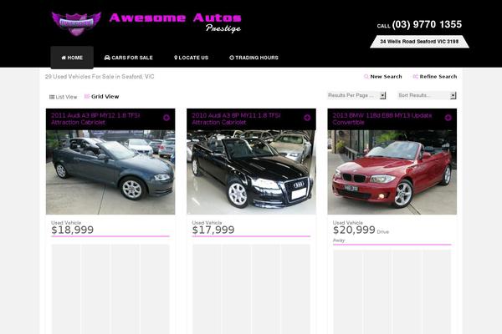Image resolution: width=502 pixels, height=334 pixels.
Task: Click the Awesome Autos Prestige title
Action: tap(176, 23)
